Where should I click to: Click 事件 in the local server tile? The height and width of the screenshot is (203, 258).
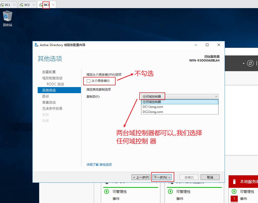[244, 199]
